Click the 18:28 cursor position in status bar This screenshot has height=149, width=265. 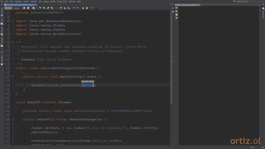click(252, 147)
